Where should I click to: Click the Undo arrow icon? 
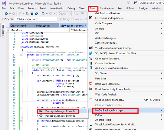pyautogui.click(x=43, y=14)
